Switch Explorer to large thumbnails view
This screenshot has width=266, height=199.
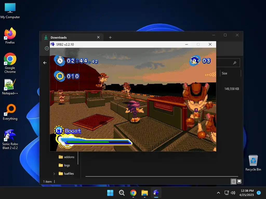[x=239, y=181]
